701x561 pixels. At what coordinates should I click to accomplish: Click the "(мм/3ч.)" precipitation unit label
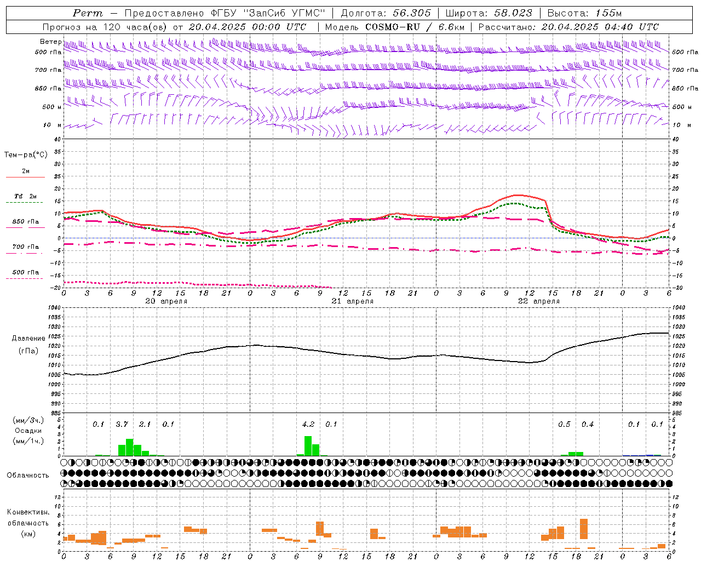(28, 420)
